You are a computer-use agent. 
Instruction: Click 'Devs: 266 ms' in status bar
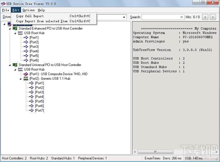click(x=172, y=158)
